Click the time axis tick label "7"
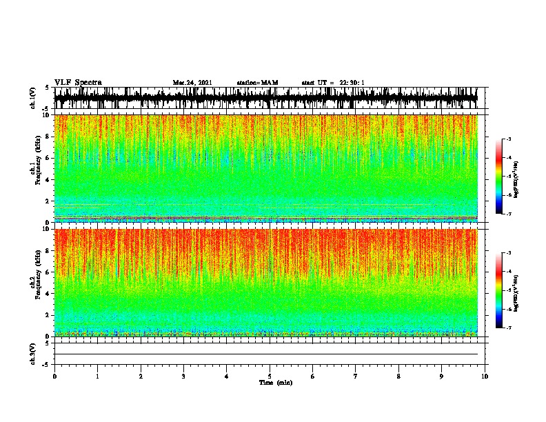Image resolution: width=546 pixels, height=422 pixels. coord(356,376)
